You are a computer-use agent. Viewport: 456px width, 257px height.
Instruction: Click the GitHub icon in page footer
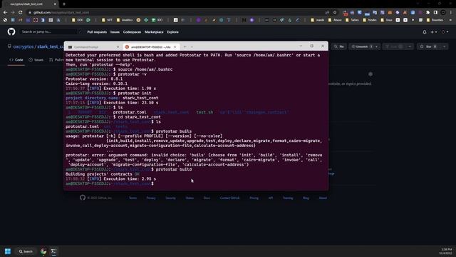point(83,198)
